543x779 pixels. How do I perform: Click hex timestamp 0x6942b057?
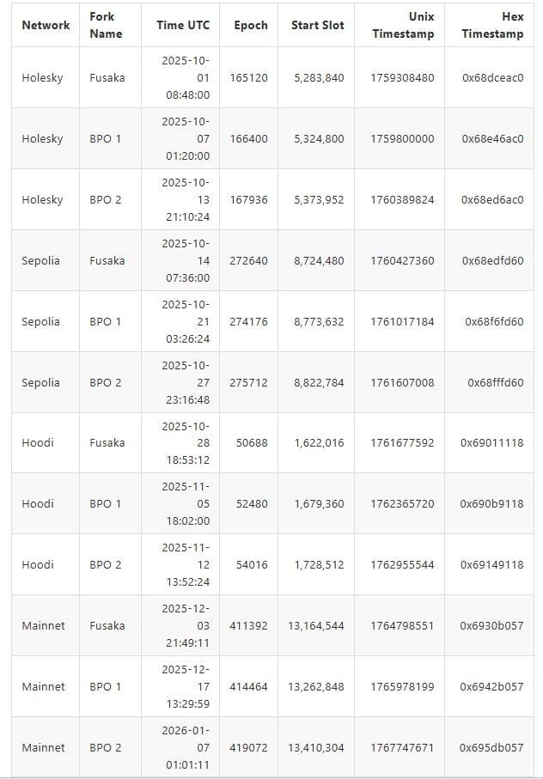tap(491, 686)
